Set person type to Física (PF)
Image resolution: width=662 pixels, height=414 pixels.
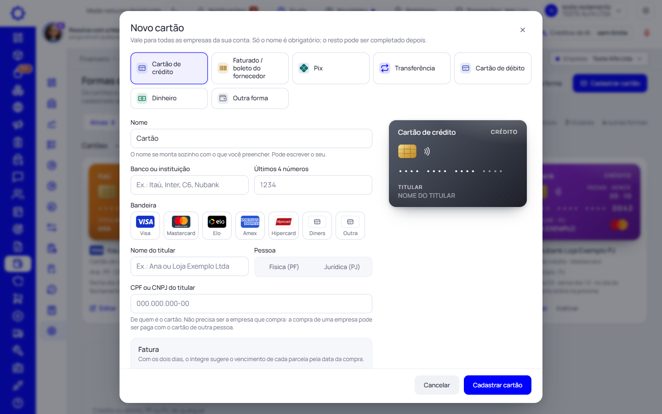(x=284, y=267)
